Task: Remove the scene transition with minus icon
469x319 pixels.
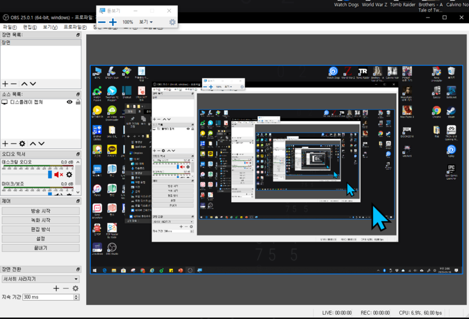Action: point(66,288)
